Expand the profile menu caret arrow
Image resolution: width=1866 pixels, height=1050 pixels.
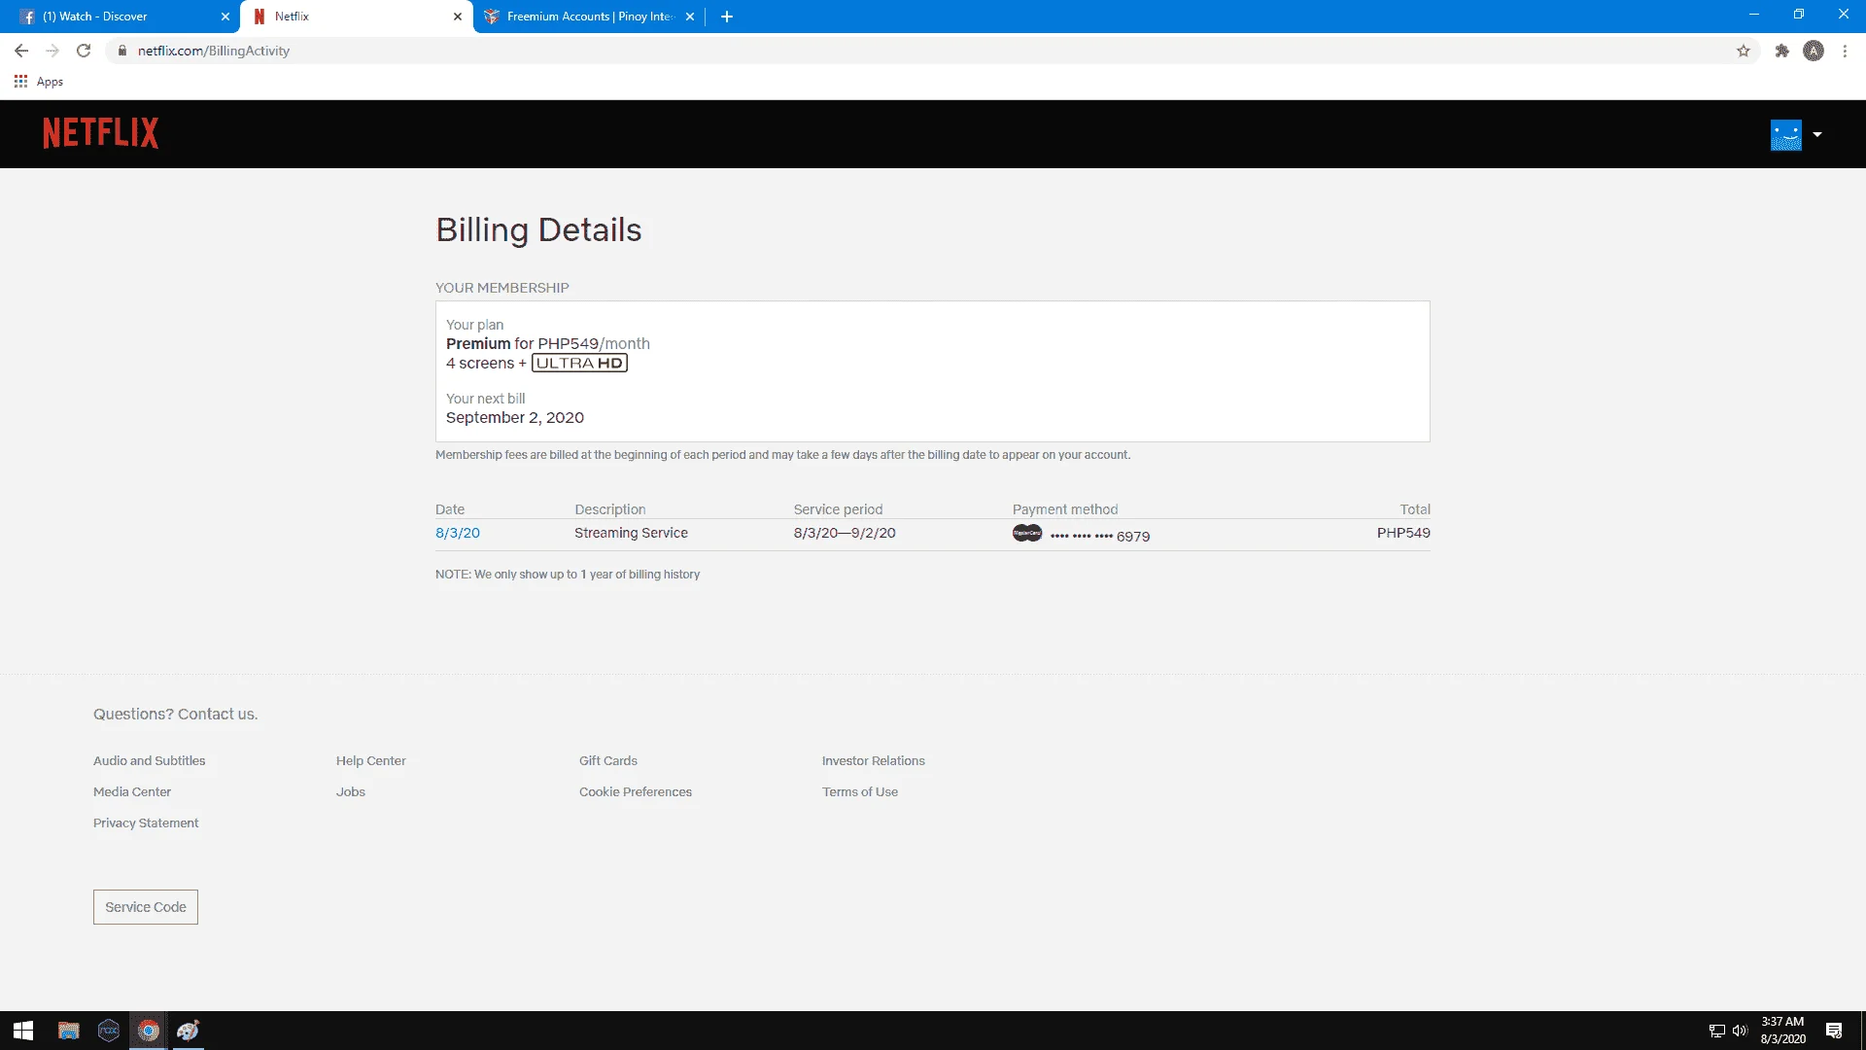(1817, 134)
